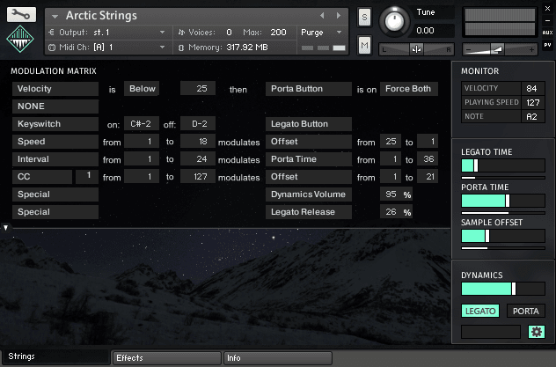Image resolution: width=556 pixels, height=367 pixels.
Task: Open the Offset target in Speed row
Action: point(309,142)
